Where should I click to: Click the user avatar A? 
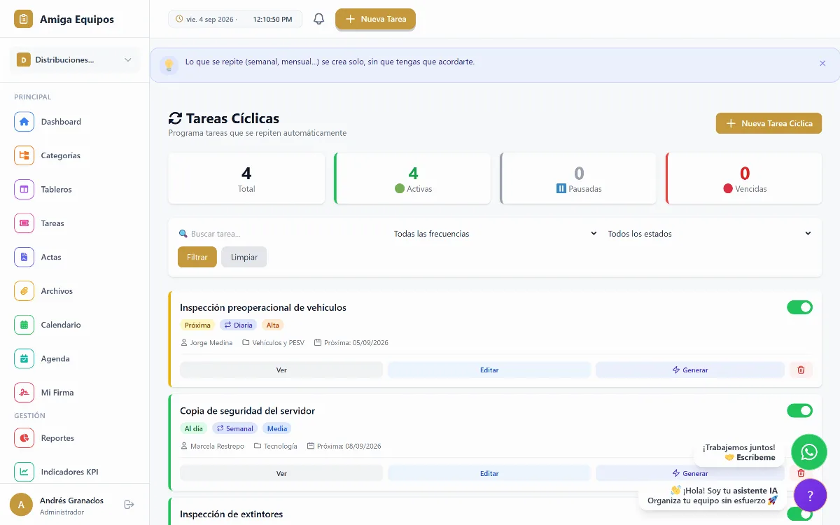[21, 505]
